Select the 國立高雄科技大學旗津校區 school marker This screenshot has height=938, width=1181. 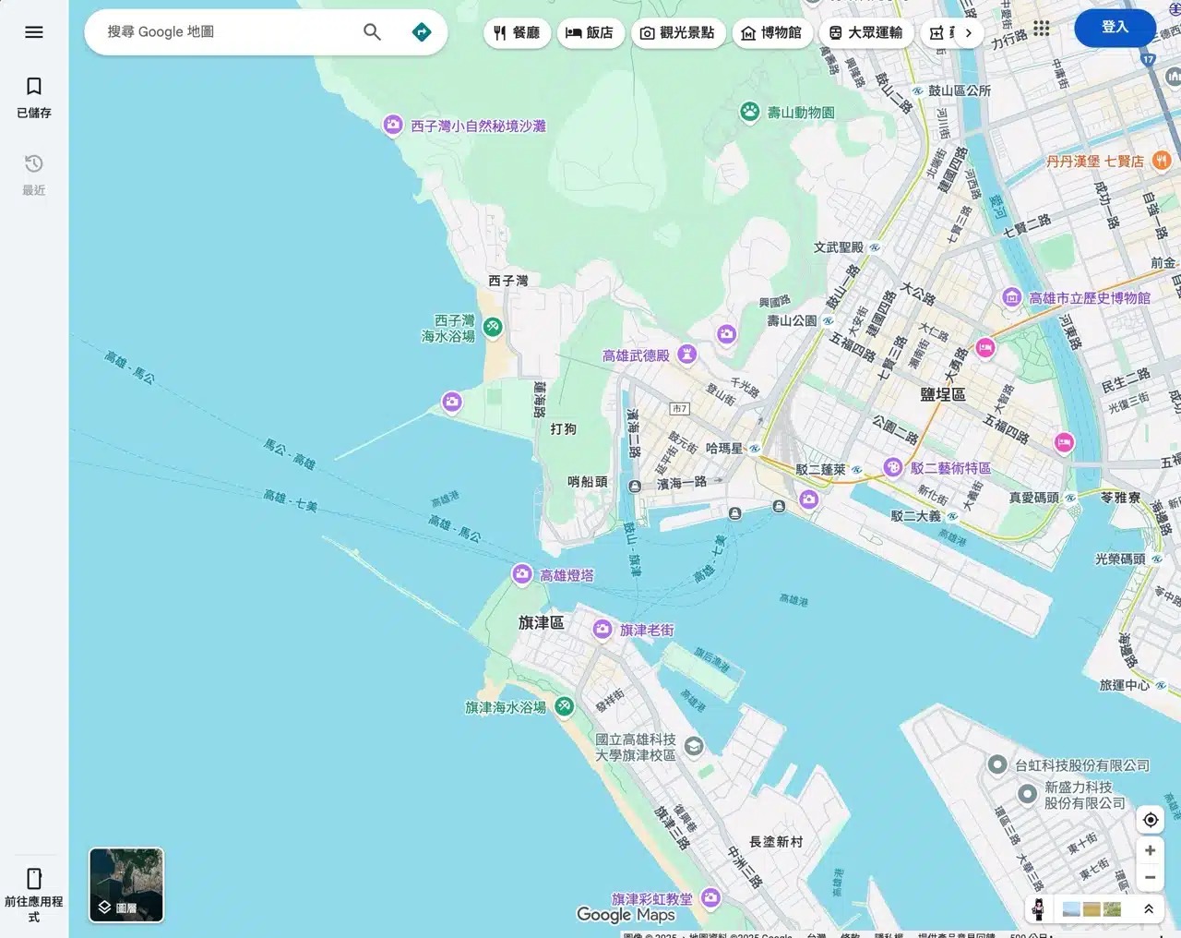694,745
